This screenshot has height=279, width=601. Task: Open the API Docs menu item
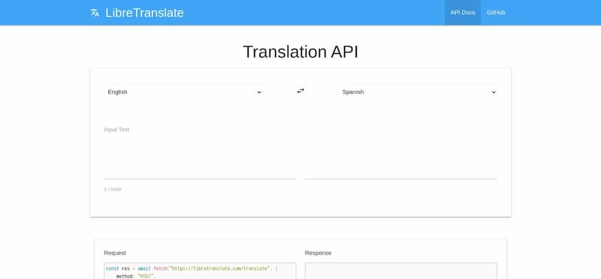coord(463,13)
